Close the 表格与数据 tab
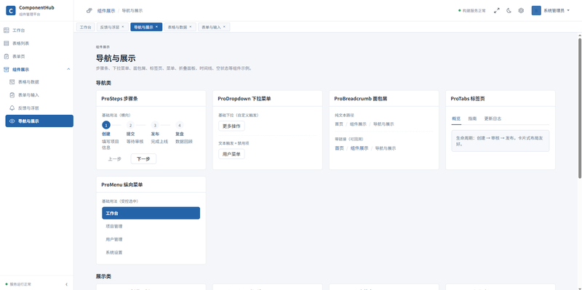This screenshot has width=582, height=290. click(x=191, y=27)
